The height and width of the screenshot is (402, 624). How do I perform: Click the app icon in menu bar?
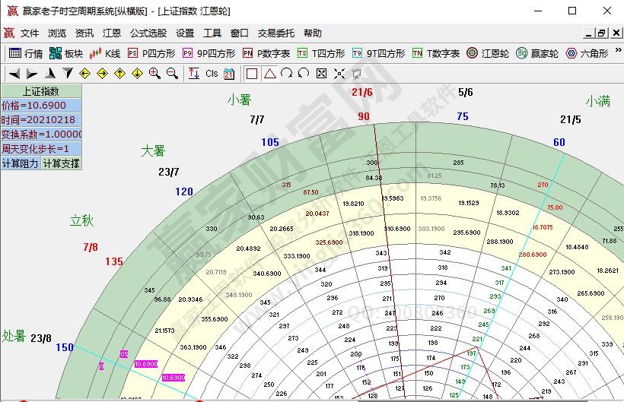coord(9,33)
